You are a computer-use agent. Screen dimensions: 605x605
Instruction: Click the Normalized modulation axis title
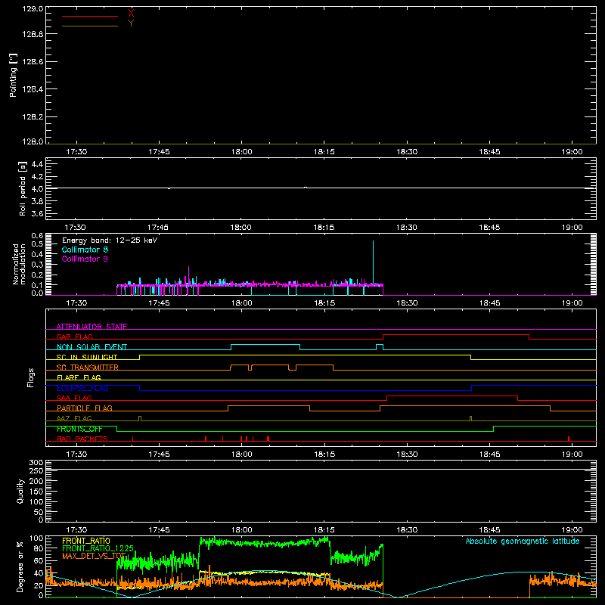pos(18,264)
